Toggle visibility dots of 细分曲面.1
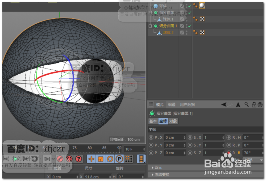Viewport: 266px width, 181px height. (186, 26)
